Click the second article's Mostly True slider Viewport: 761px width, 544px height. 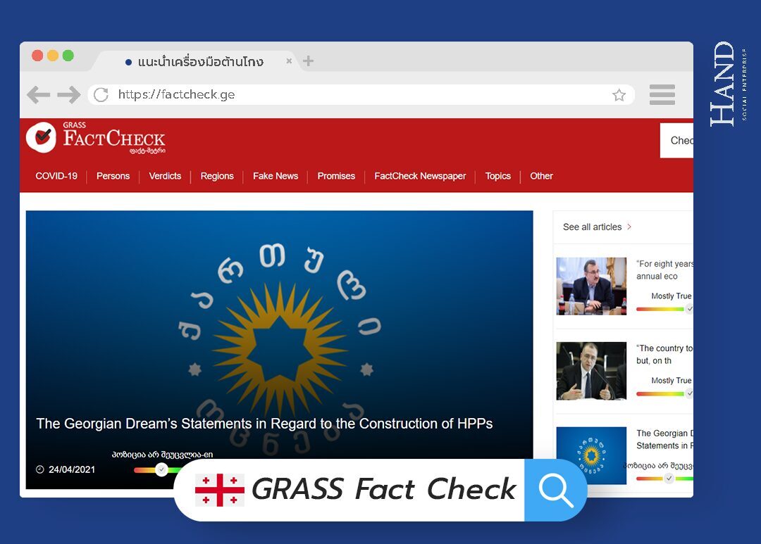[x=664, y=393]
